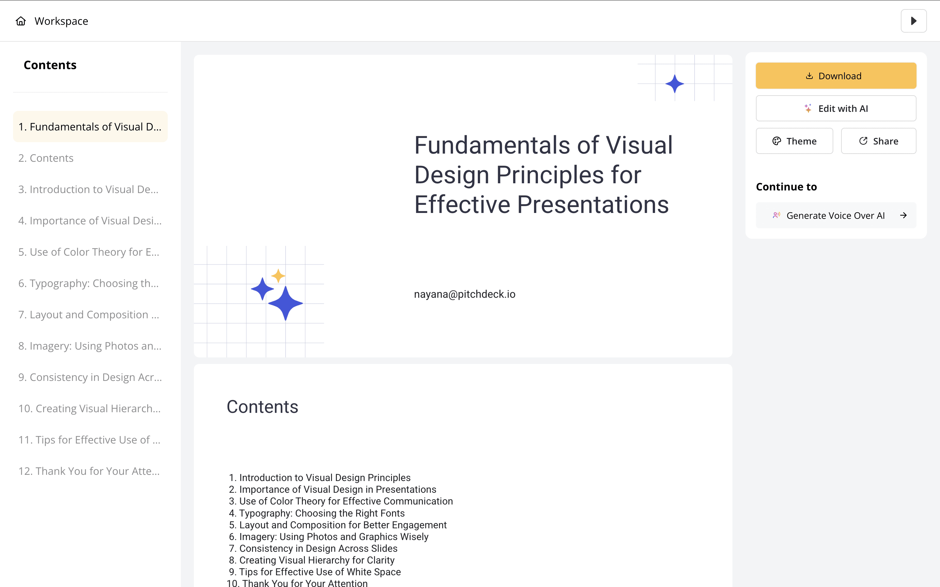Click '7. Consistency in Design Across Slides'
Image resolution: width=940 pixels, height=587 pixels.
point(313,548)
